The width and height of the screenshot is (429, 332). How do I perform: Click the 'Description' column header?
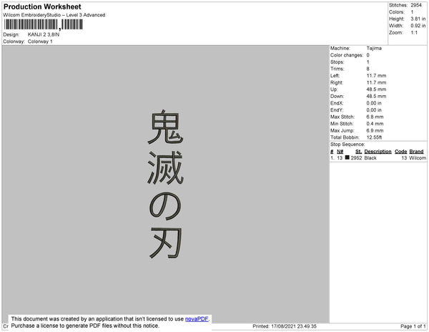(378, 152)
